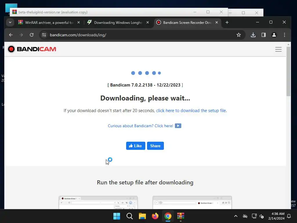Image resolution: width=297 pixels, height=223 pixels.
Task: Open the Bandicam hamburger menu
Action: 278,49
